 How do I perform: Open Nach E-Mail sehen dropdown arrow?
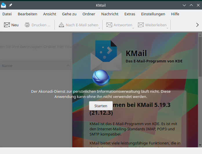pos(99,28)
